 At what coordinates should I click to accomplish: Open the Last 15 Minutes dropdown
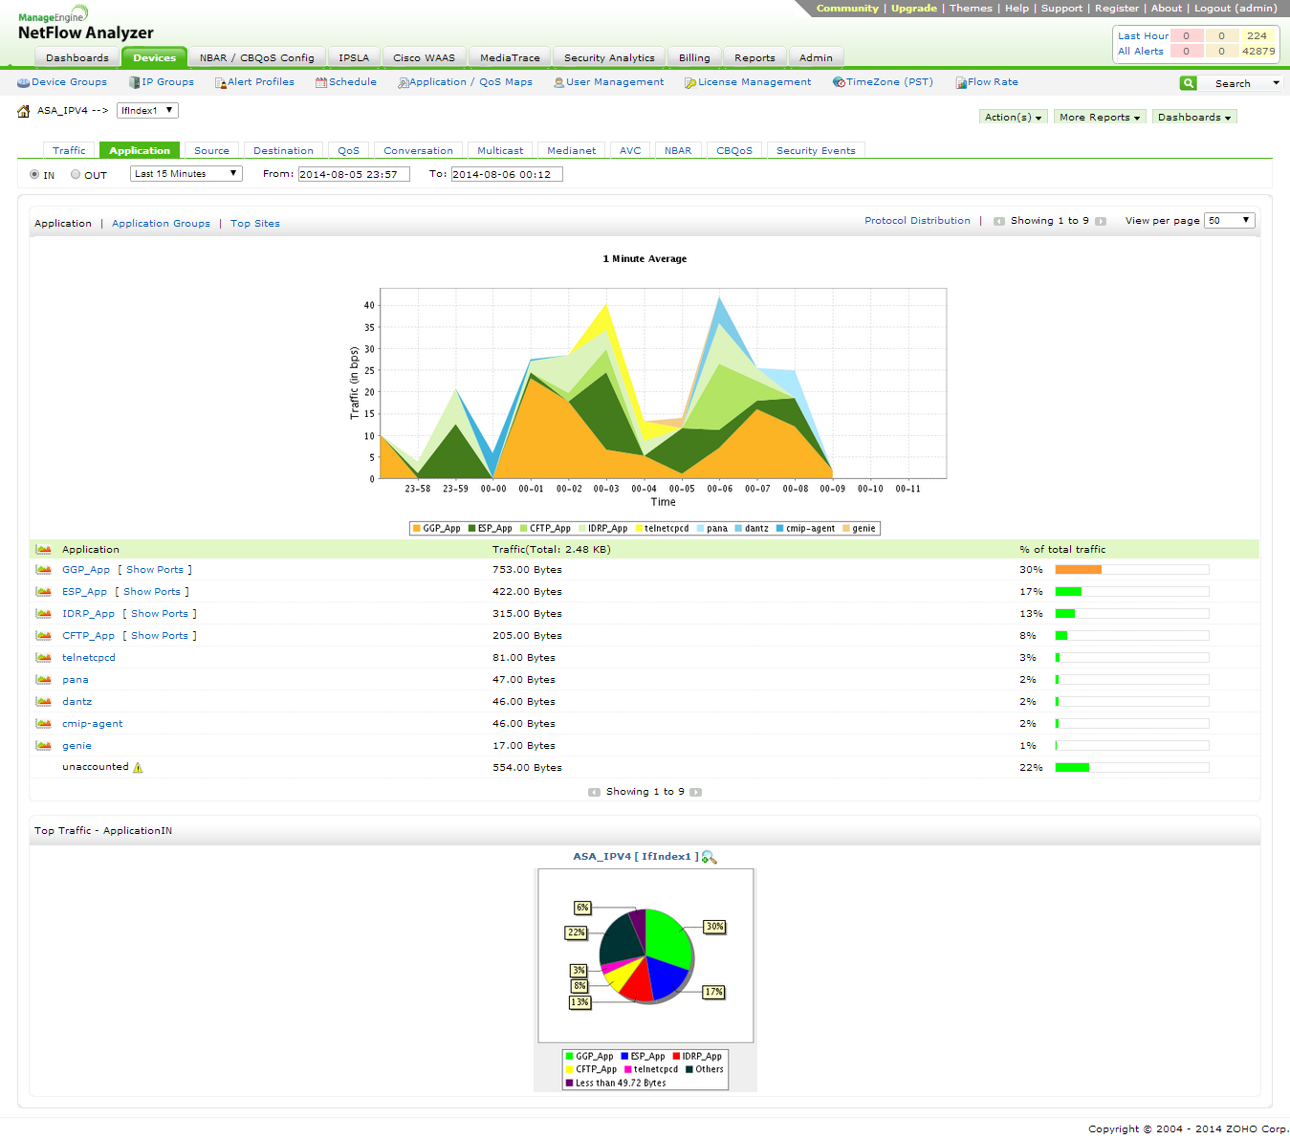coord(186,174)
